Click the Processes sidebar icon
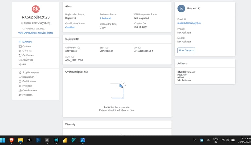The image size is (251, 145). click(20, 95)
